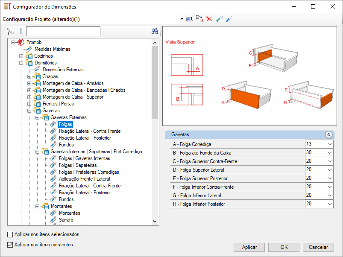Open C - Folga Superior Contra-Frente dropdown
The width and height of the screenshot is (343, 257).
click(x=330, y=161)
